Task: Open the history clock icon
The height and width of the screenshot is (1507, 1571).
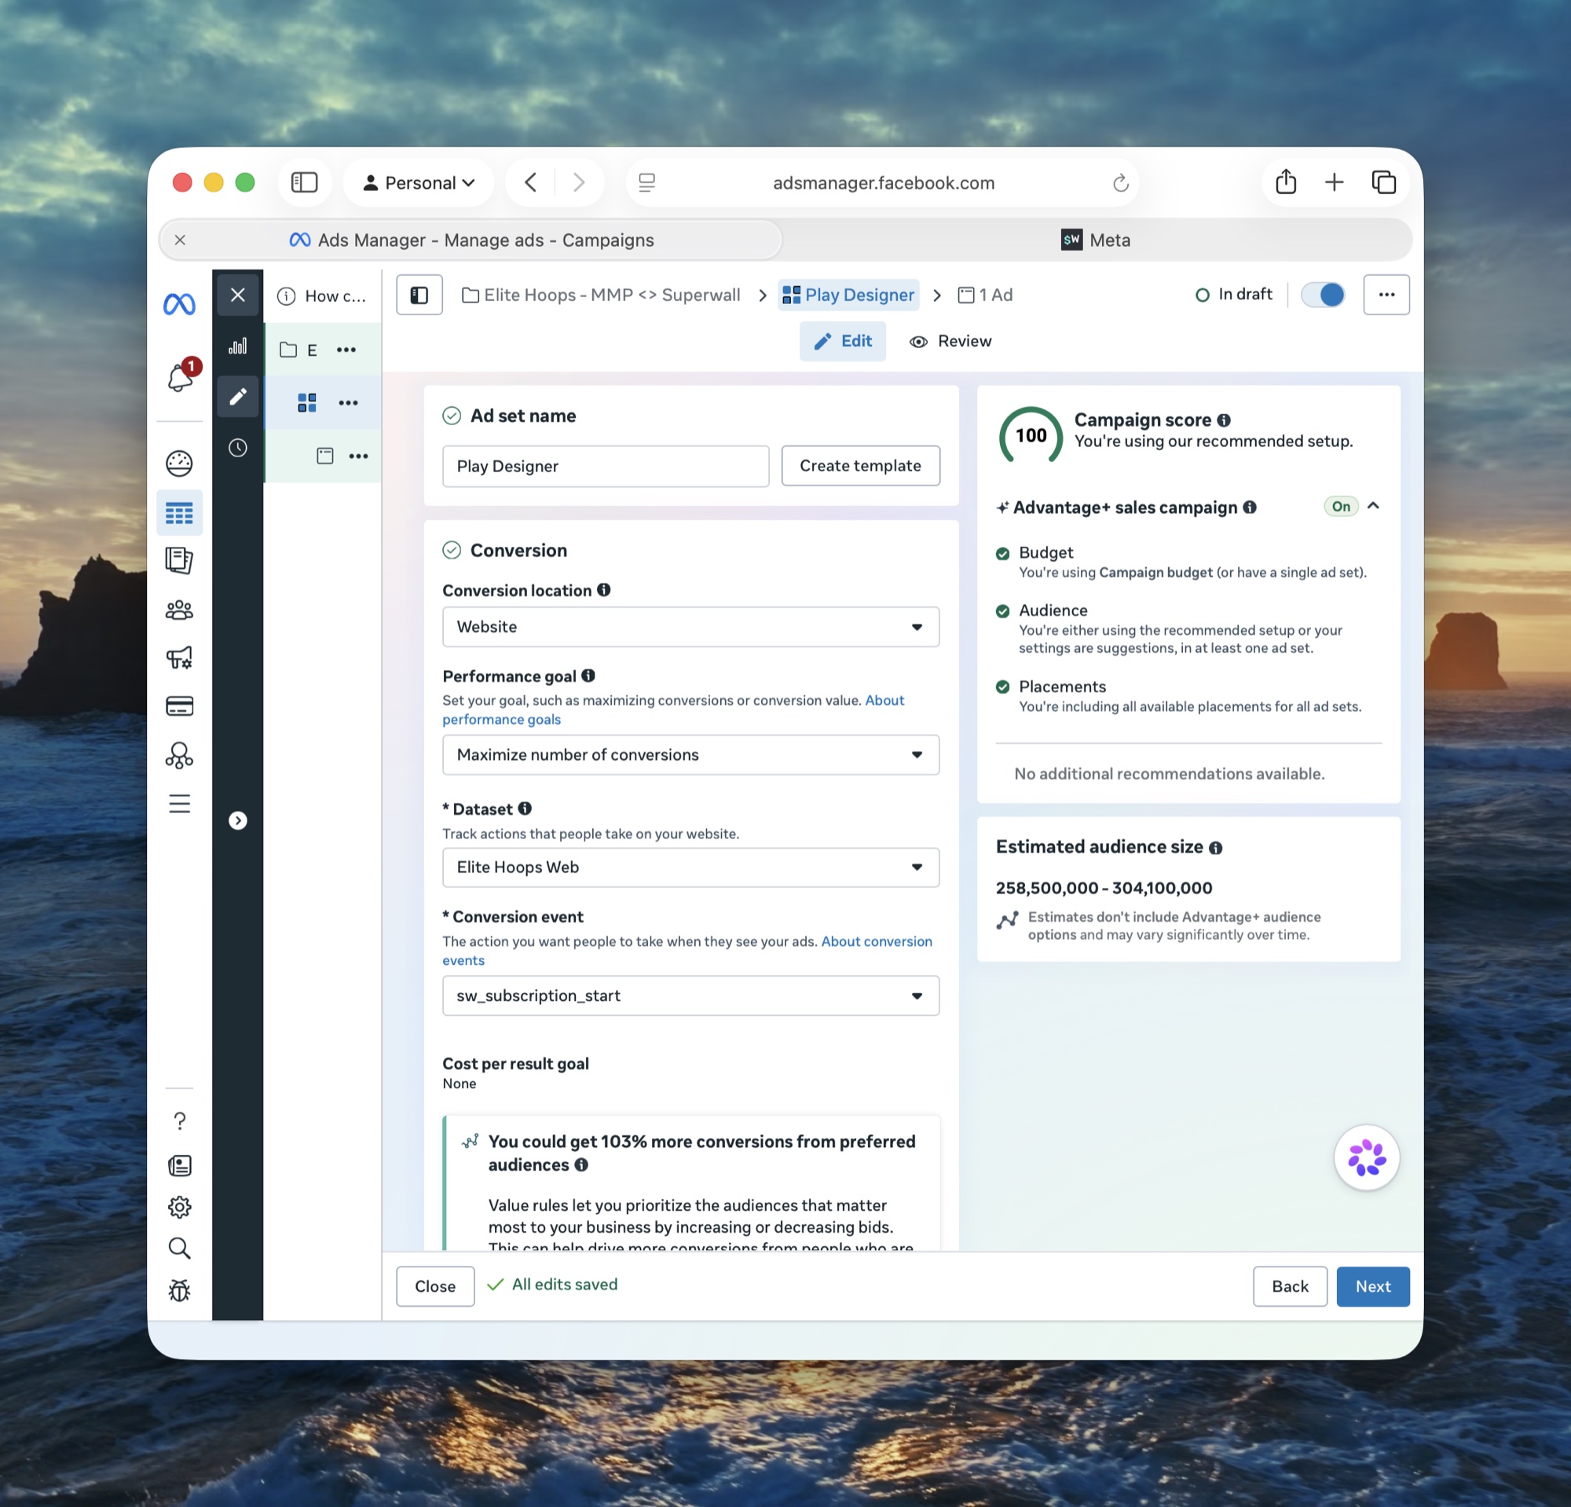Action: tap(238, 447)
